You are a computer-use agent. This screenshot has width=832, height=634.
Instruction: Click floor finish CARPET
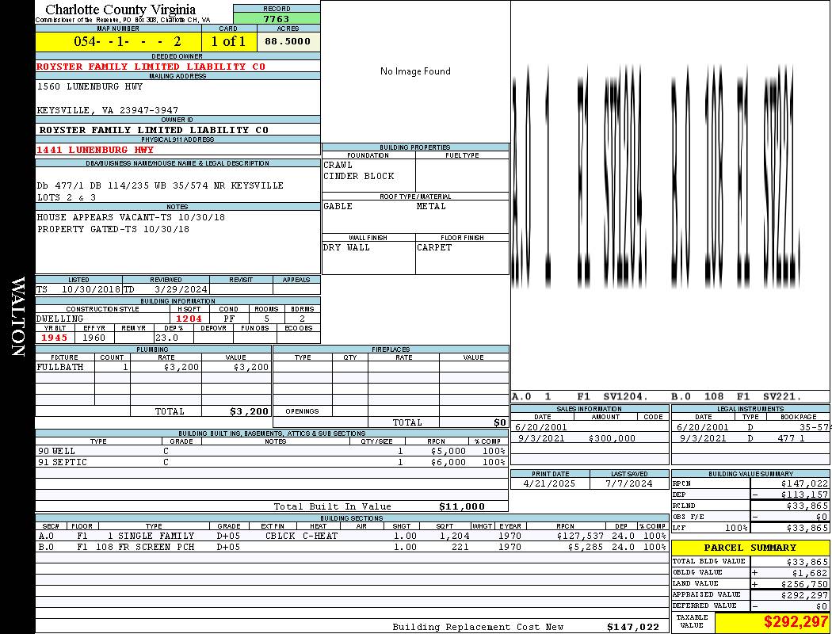coord(434,248)
